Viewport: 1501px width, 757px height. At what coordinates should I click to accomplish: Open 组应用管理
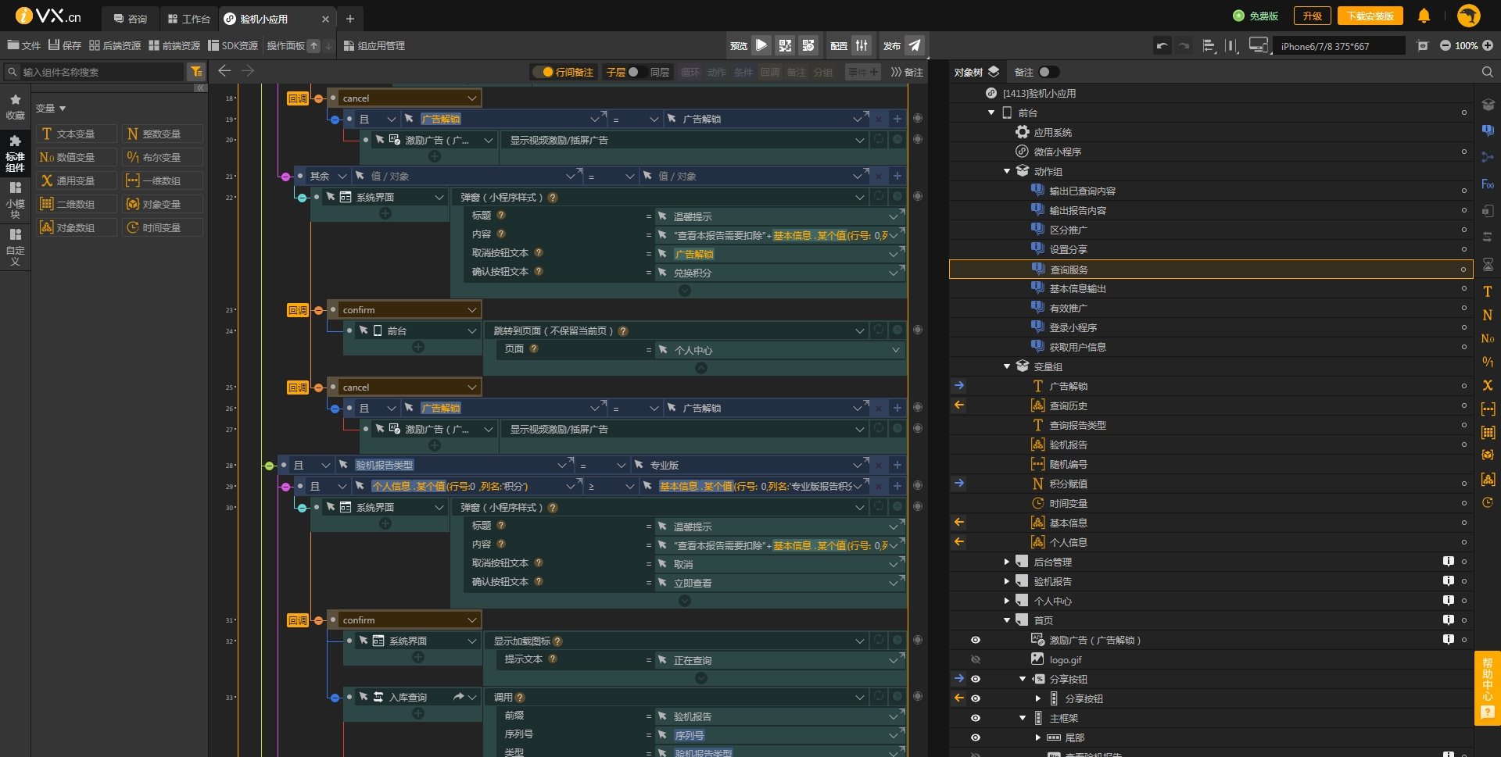(374, 45)
